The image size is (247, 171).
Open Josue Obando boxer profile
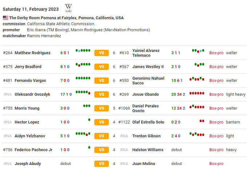click(145, 94)
